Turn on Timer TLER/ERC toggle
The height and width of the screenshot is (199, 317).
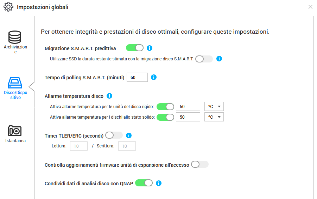coord(114,135)
